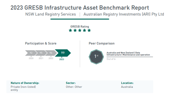Viewport: 171px width, 96px height.
Task: Click the 2020 timeline year label
Action: (31, 58)
